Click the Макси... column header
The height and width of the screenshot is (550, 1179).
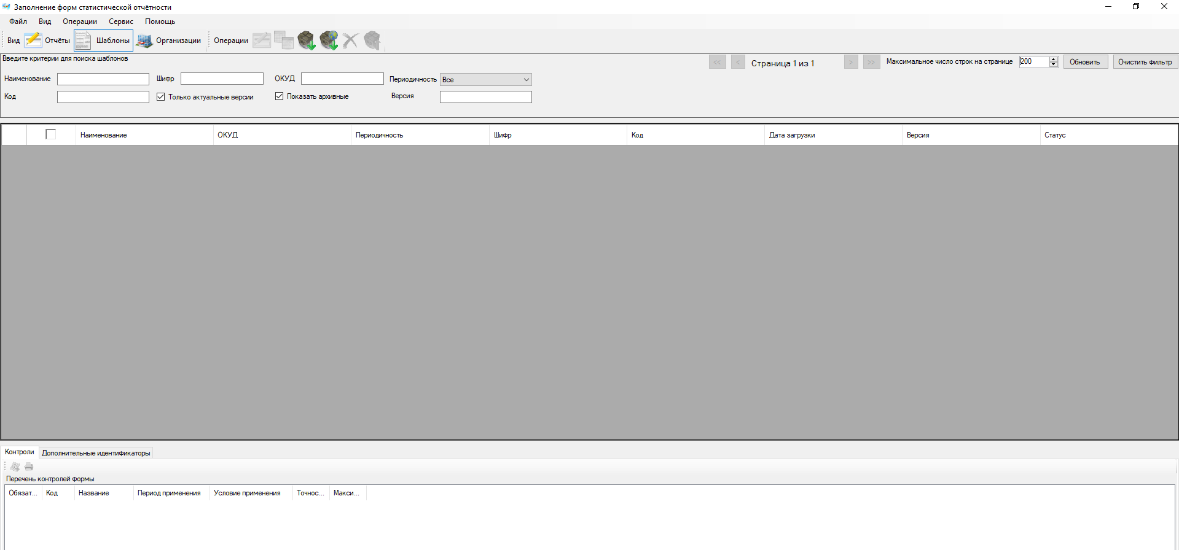click(x=348, y=493)
